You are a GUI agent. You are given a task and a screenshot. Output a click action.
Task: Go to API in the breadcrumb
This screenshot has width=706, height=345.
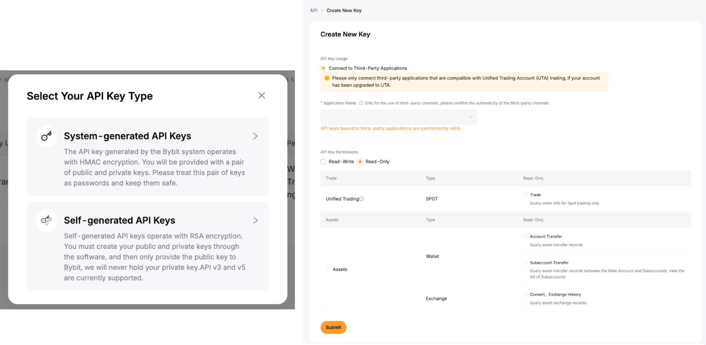click(314, 11)
